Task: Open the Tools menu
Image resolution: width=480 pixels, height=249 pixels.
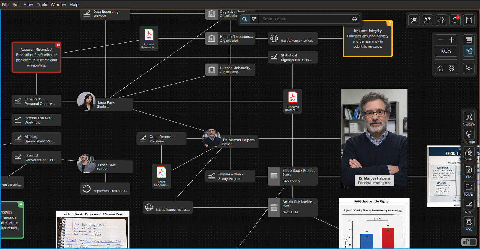Action: [42, 5]
